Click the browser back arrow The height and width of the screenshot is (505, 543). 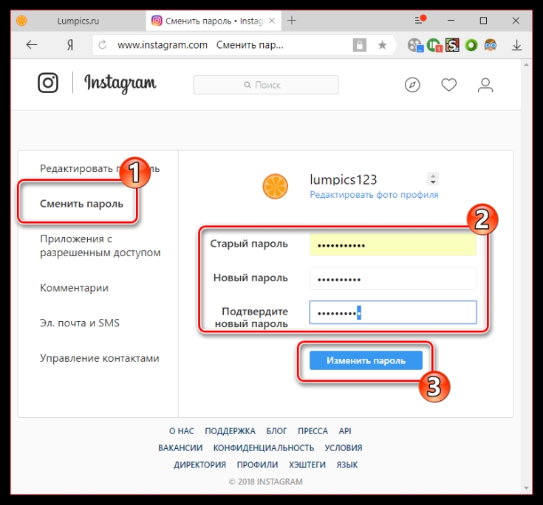[x=32, y=44]
